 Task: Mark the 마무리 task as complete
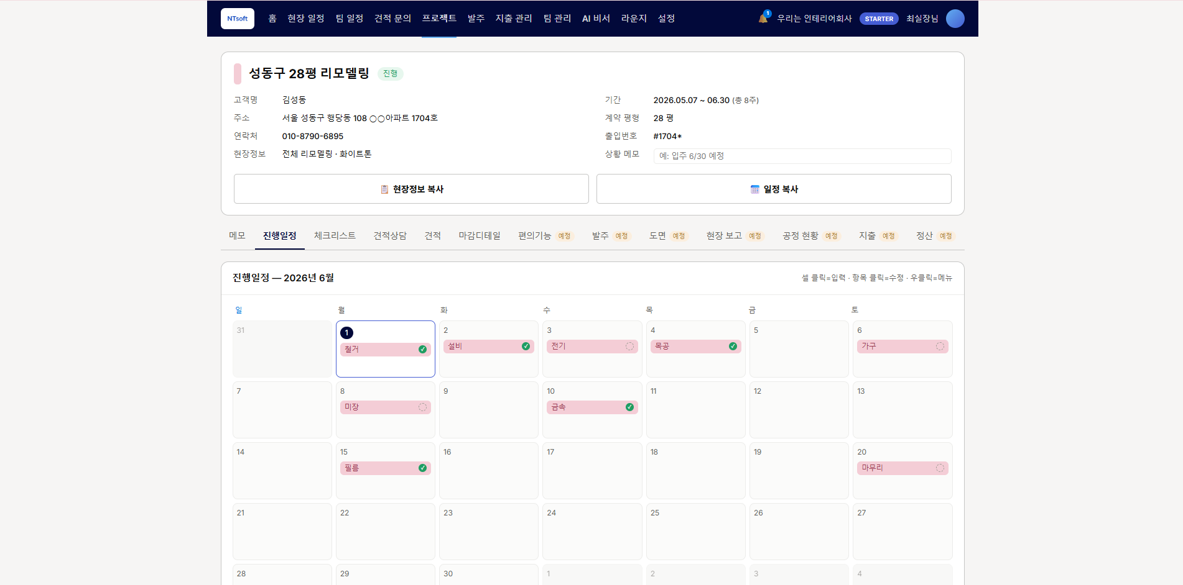(x=940, y=468)
